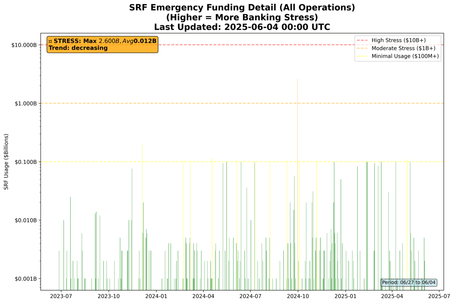The image size is (454, 303).
Task: Click the $10.000B y-axis tick label
Action: tap(25, 45)
